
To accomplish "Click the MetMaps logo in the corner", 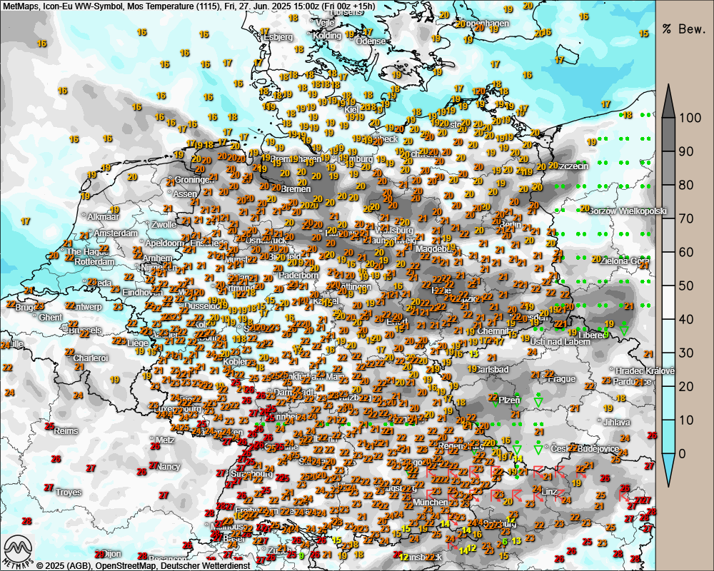I will (19, 550).
